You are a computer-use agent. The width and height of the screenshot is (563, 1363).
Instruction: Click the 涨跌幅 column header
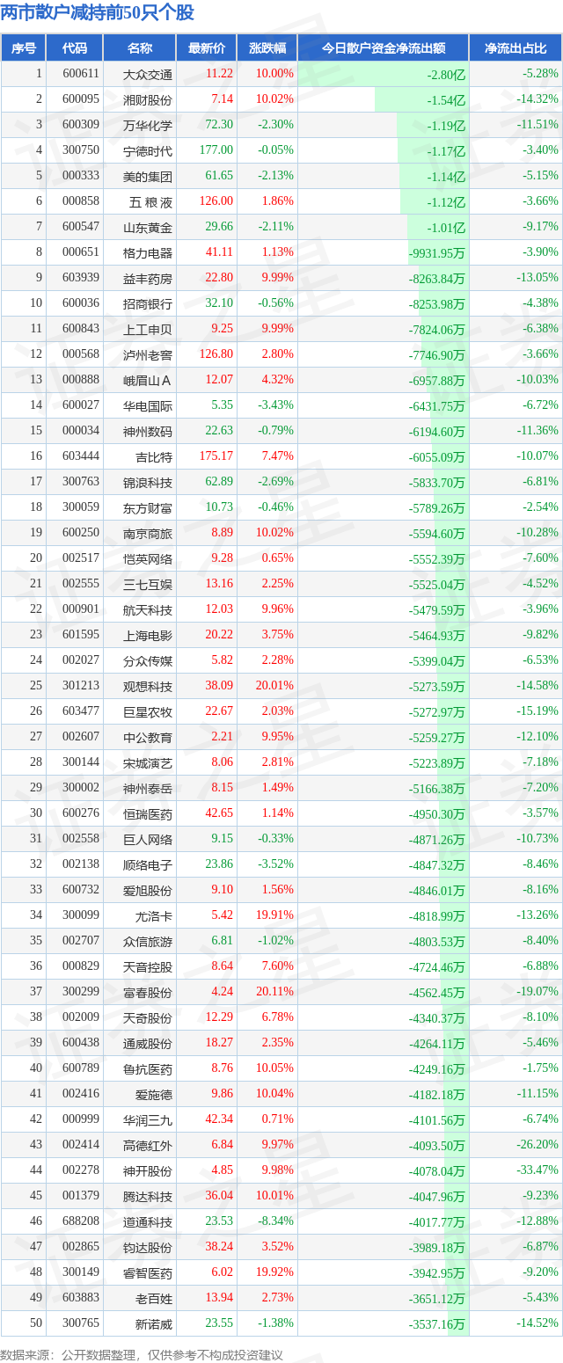266,48
